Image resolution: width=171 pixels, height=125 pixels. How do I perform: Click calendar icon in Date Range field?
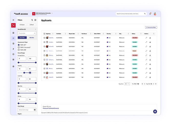click(x=35, y=110)
